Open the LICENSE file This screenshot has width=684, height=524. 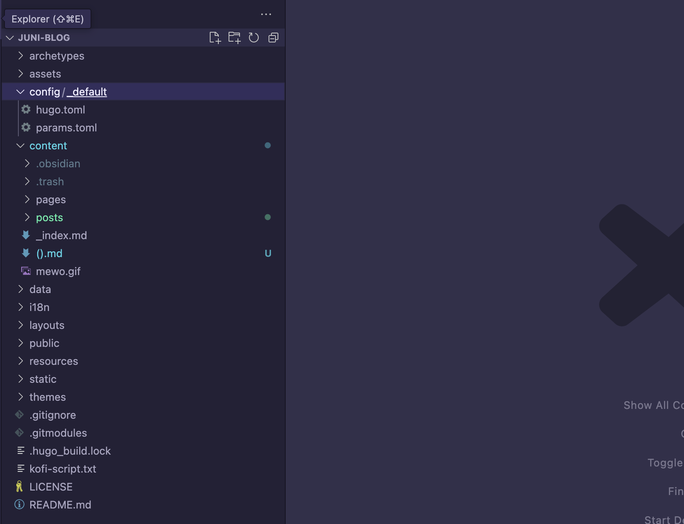click(51, 487)
